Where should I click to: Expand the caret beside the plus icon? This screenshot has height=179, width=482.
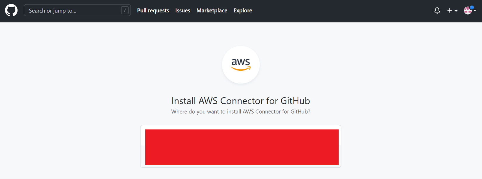(x=456, y=11)
